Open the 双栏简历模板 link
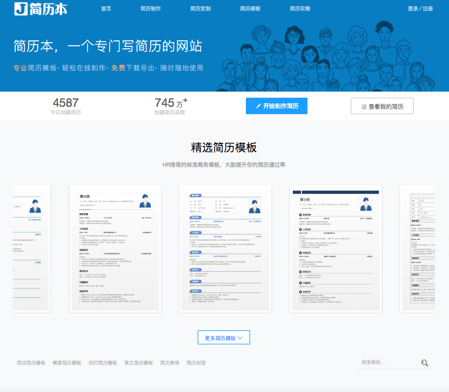The height and width of the screenshot is (392, 449). click(x=103, y=363)
